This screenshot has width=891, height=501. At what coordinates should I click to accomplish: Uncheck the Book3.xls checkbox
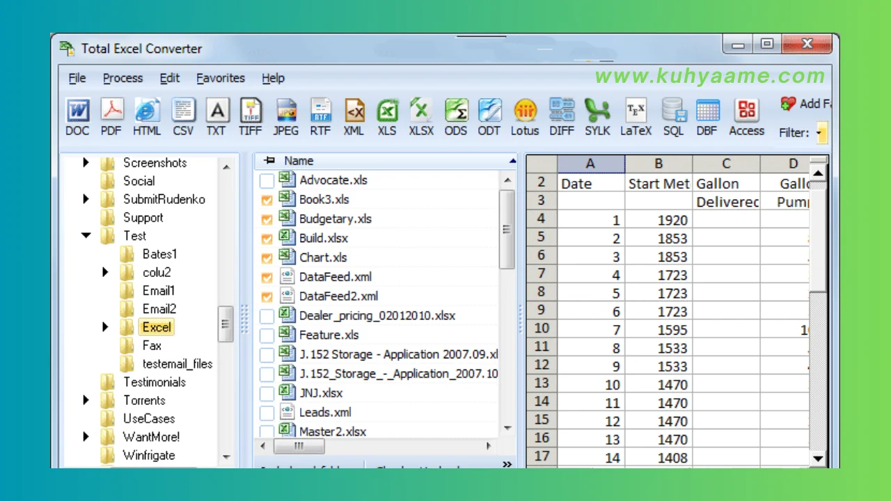(x=267, y=200)
